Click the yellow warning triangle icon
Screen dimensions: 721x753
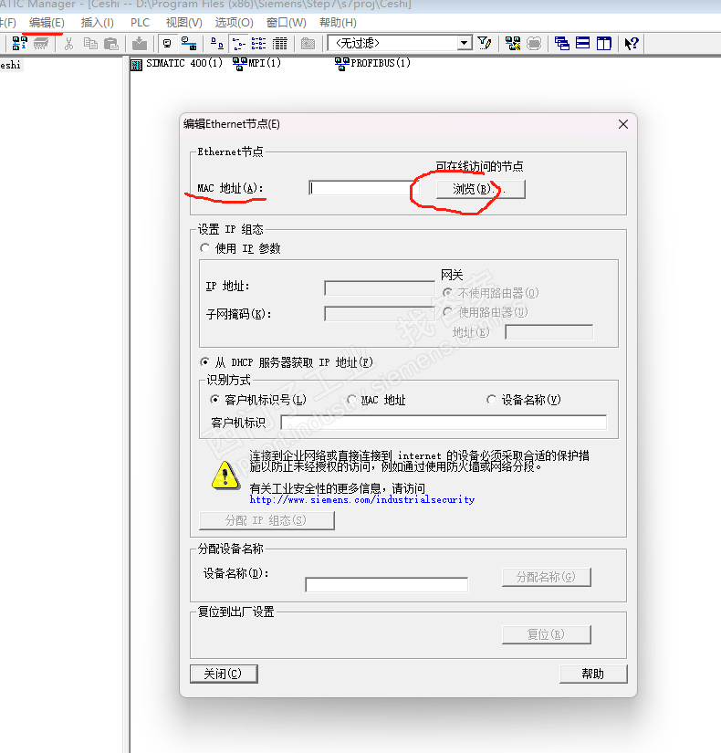[225, 476]
